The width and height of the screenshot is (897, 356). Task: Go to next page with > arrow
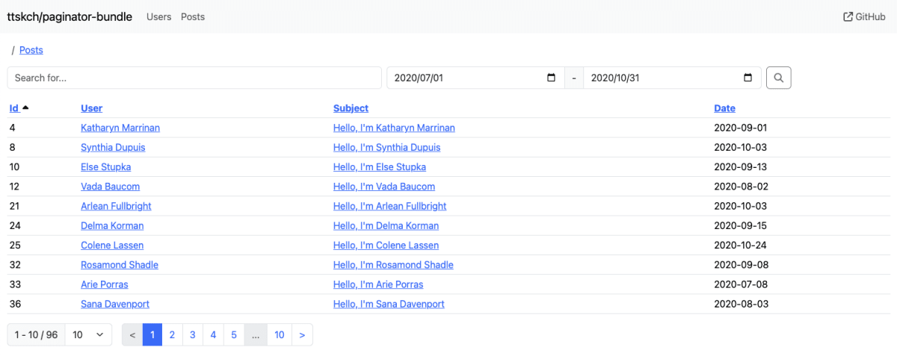pyautogui.click(x=302, y=335)
